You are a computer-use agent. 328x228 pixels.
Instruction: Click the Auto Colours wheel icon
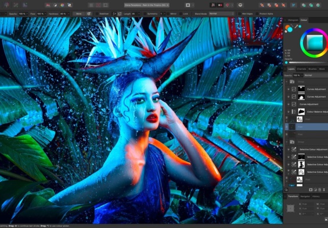coord(62,5)
